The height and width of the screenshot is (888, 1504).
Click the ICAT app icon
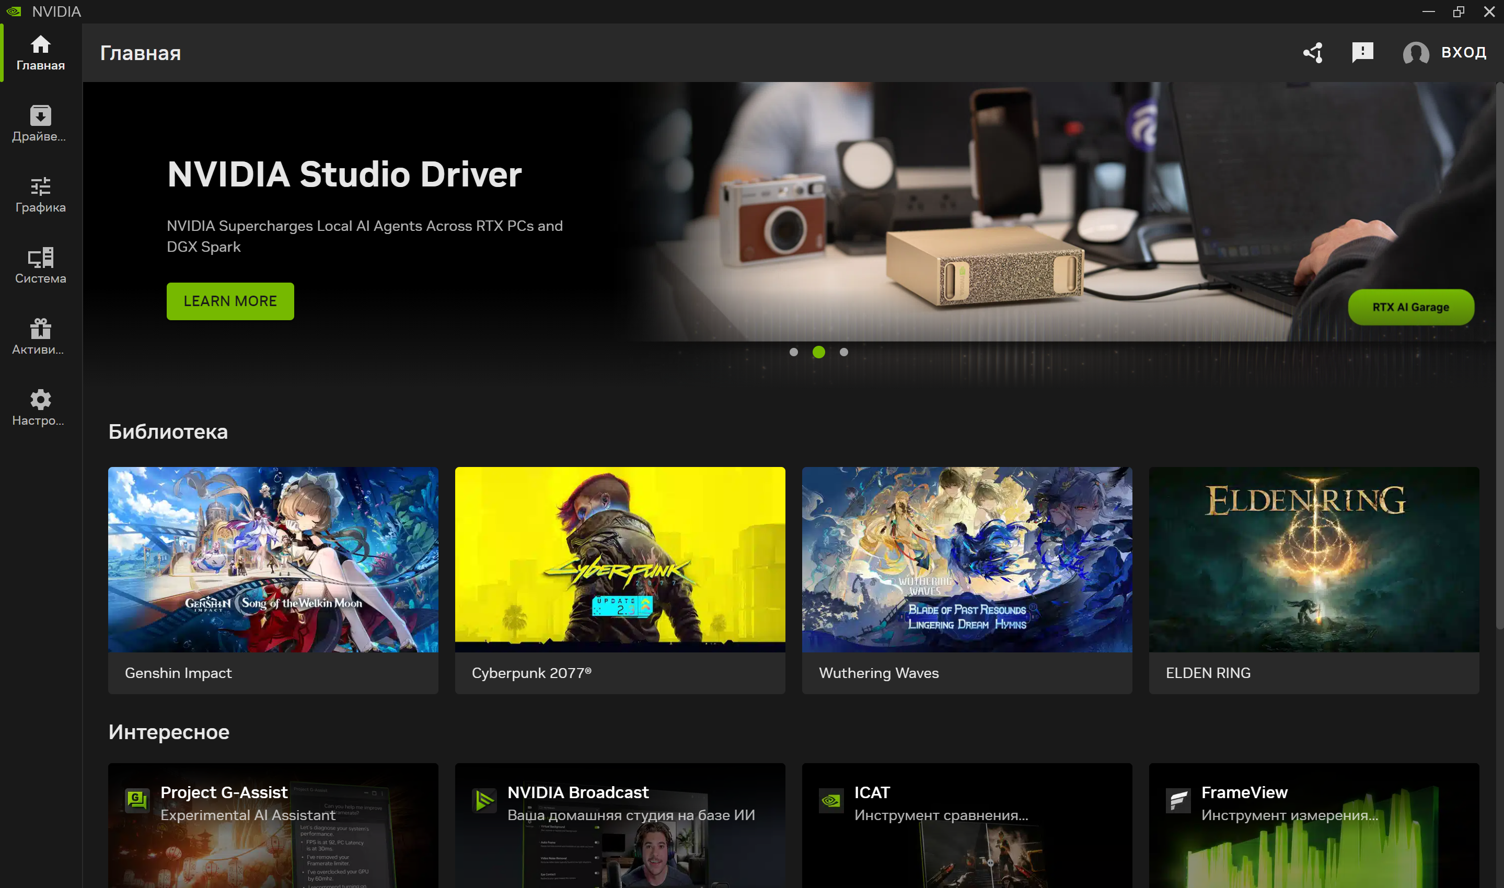coord(831,800)
